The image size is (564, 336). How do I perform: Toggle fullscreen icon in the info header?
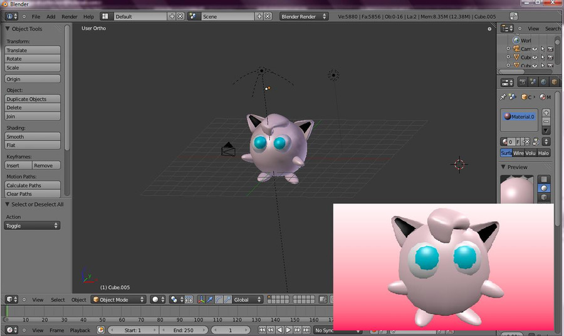[514, 16]
